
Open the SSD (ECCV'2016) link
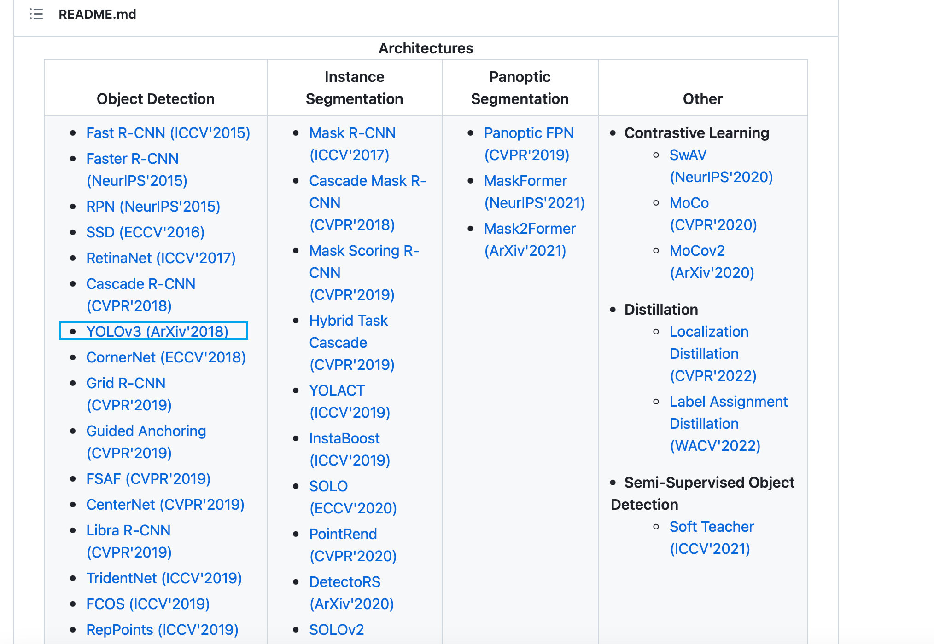pyautogui.click(x=145, y=232)
